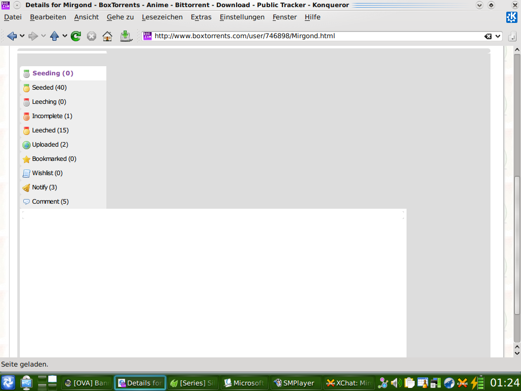The width and height of the screenshot is (521, 391).
Task: Open the Lesezeichen menu
Action: 162,17
